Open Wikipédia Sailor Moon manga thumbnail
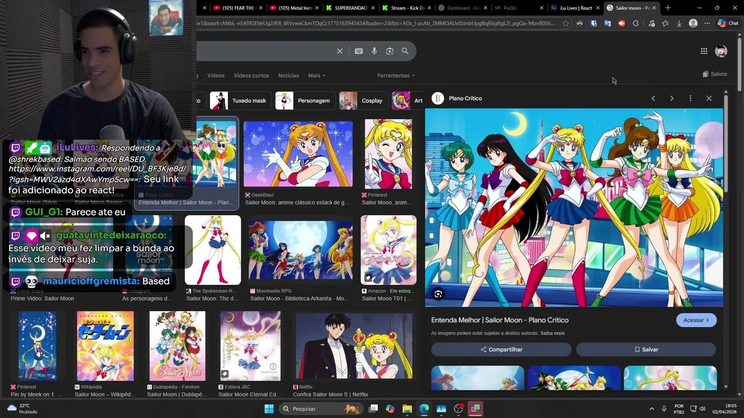 click(x=105, y=346)
